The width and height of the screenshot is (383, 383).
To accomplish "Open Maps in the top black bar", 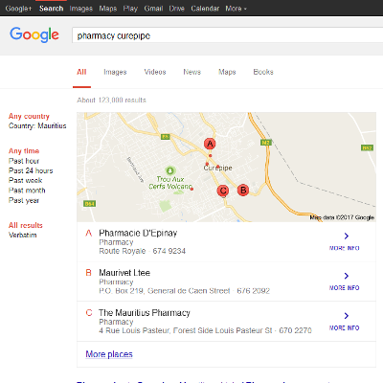I will 108,9.
